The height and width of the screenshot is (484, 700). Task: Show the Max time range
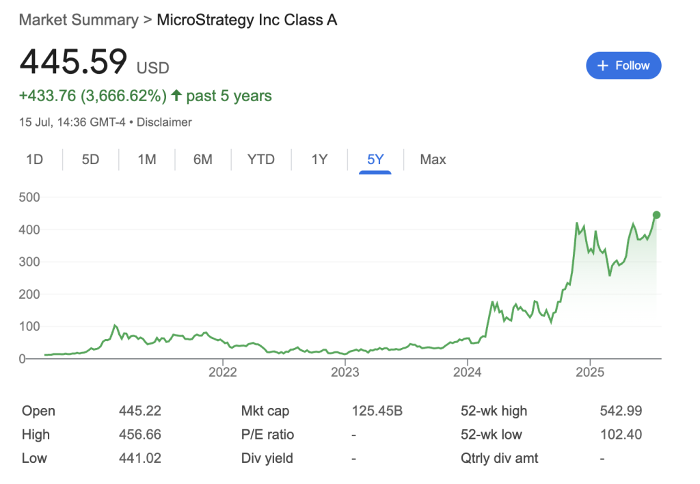click(x=433, y=159)
